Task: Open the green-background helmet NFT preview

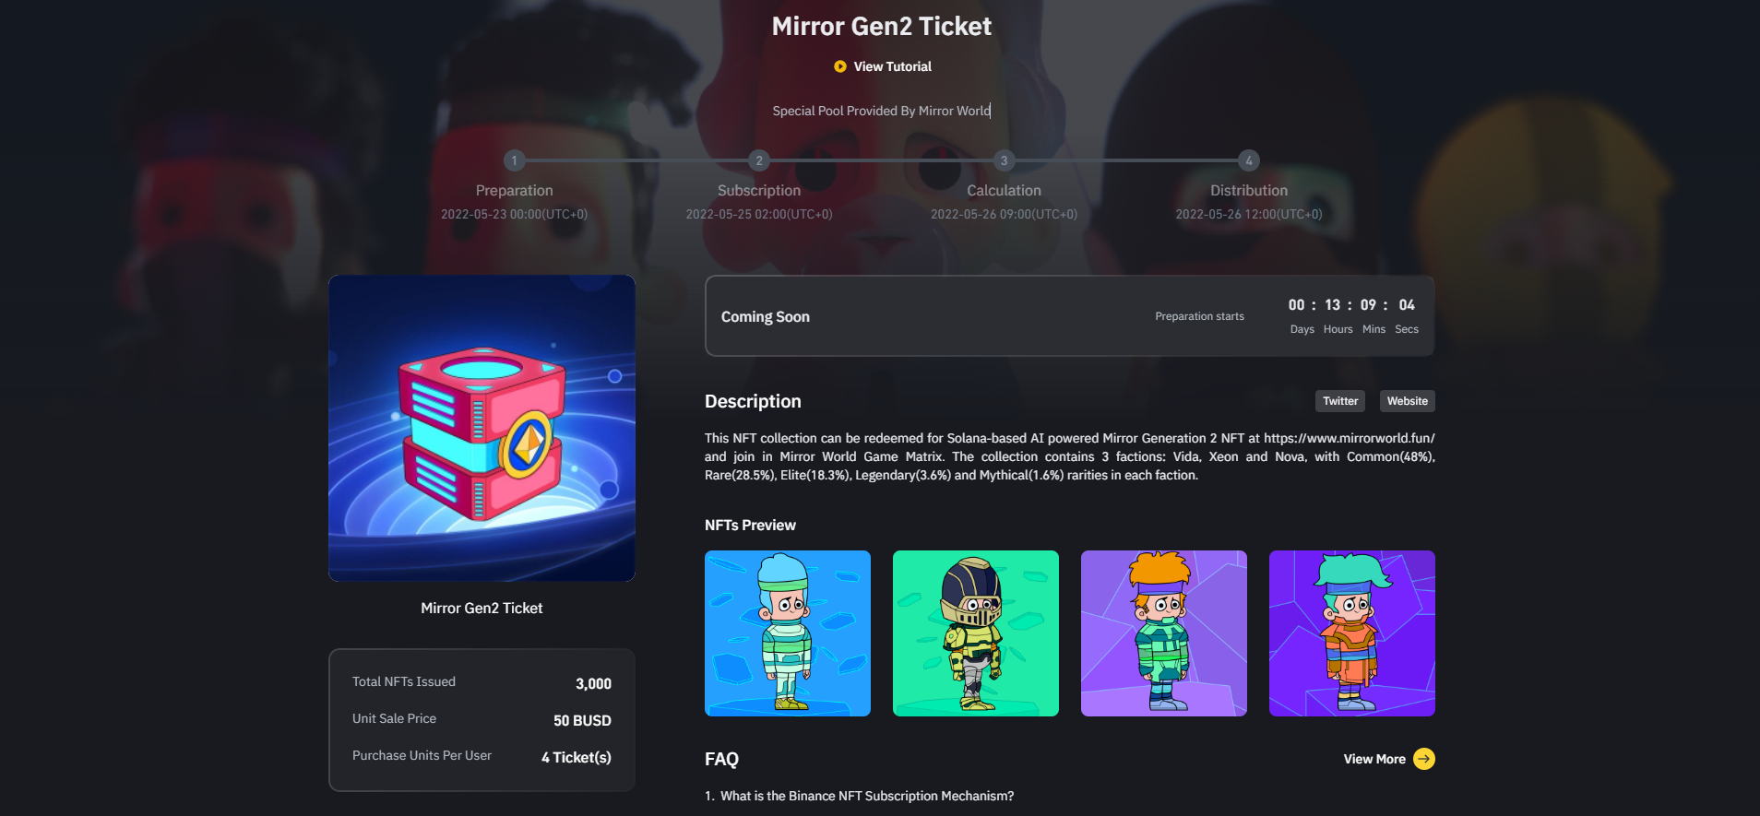Action: click(x=976, y=633)
